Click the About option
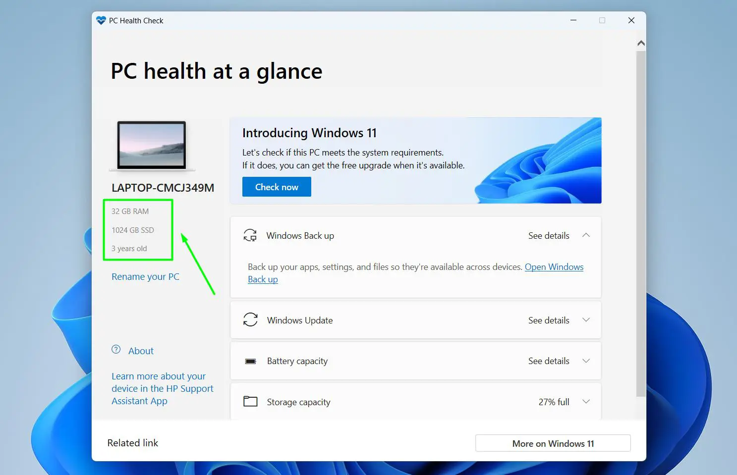 tap(141, 351)
